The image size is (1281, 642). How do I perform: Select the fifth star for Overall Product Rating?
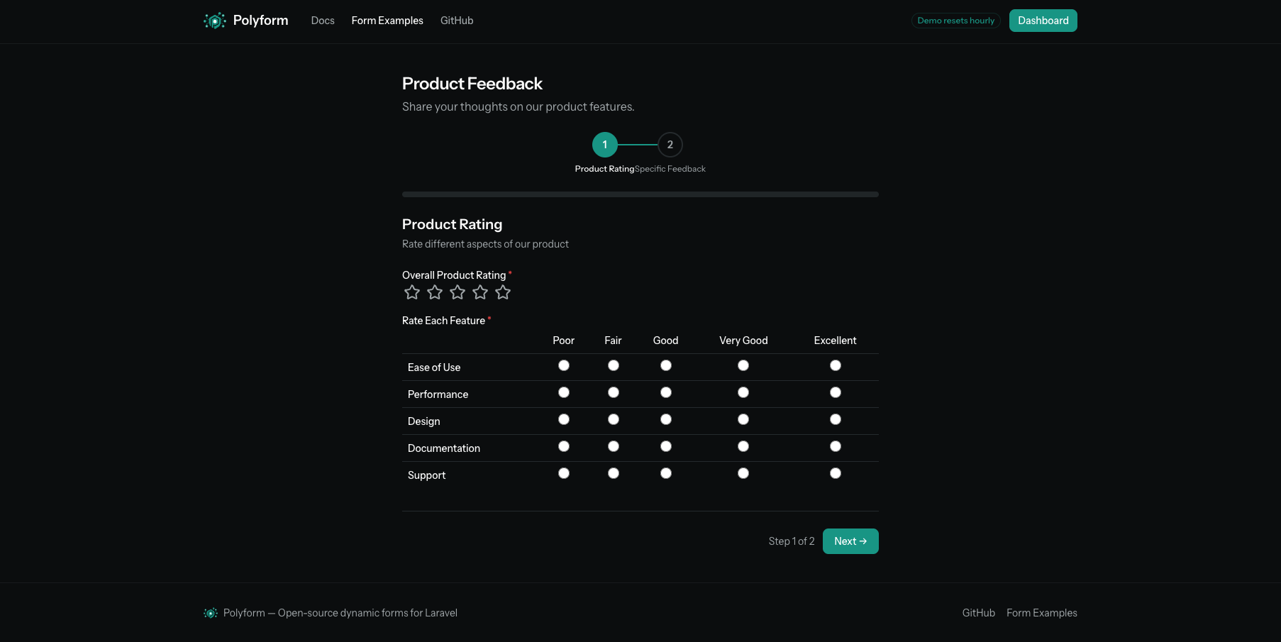(x=503, y=292)
